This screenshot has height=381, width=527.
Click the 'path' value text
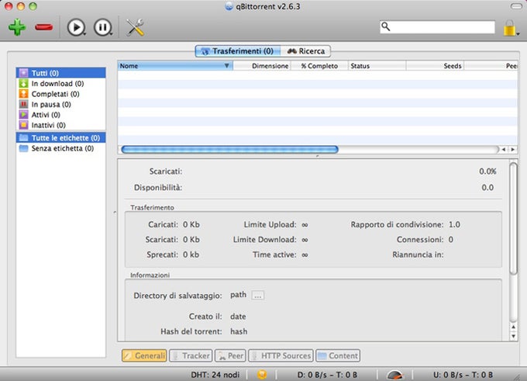click(x=238, y=295)
